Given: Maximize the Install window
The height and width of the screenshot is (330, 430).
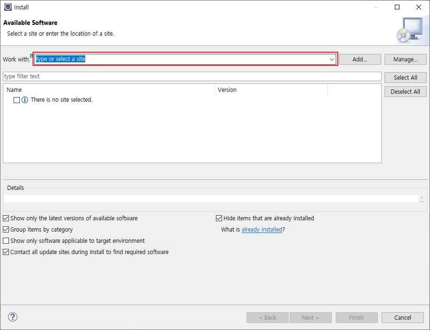Looking at the screenshot, I should [x=397, y=7].
